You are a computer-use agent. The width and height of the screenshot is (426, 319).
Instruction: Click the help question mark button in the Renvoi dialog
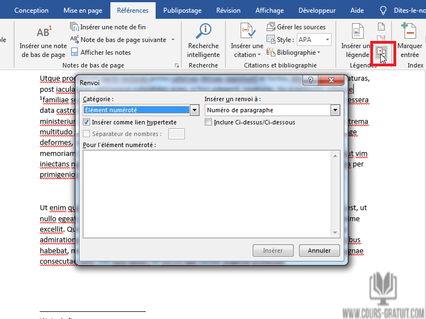(x=310, y=82)
